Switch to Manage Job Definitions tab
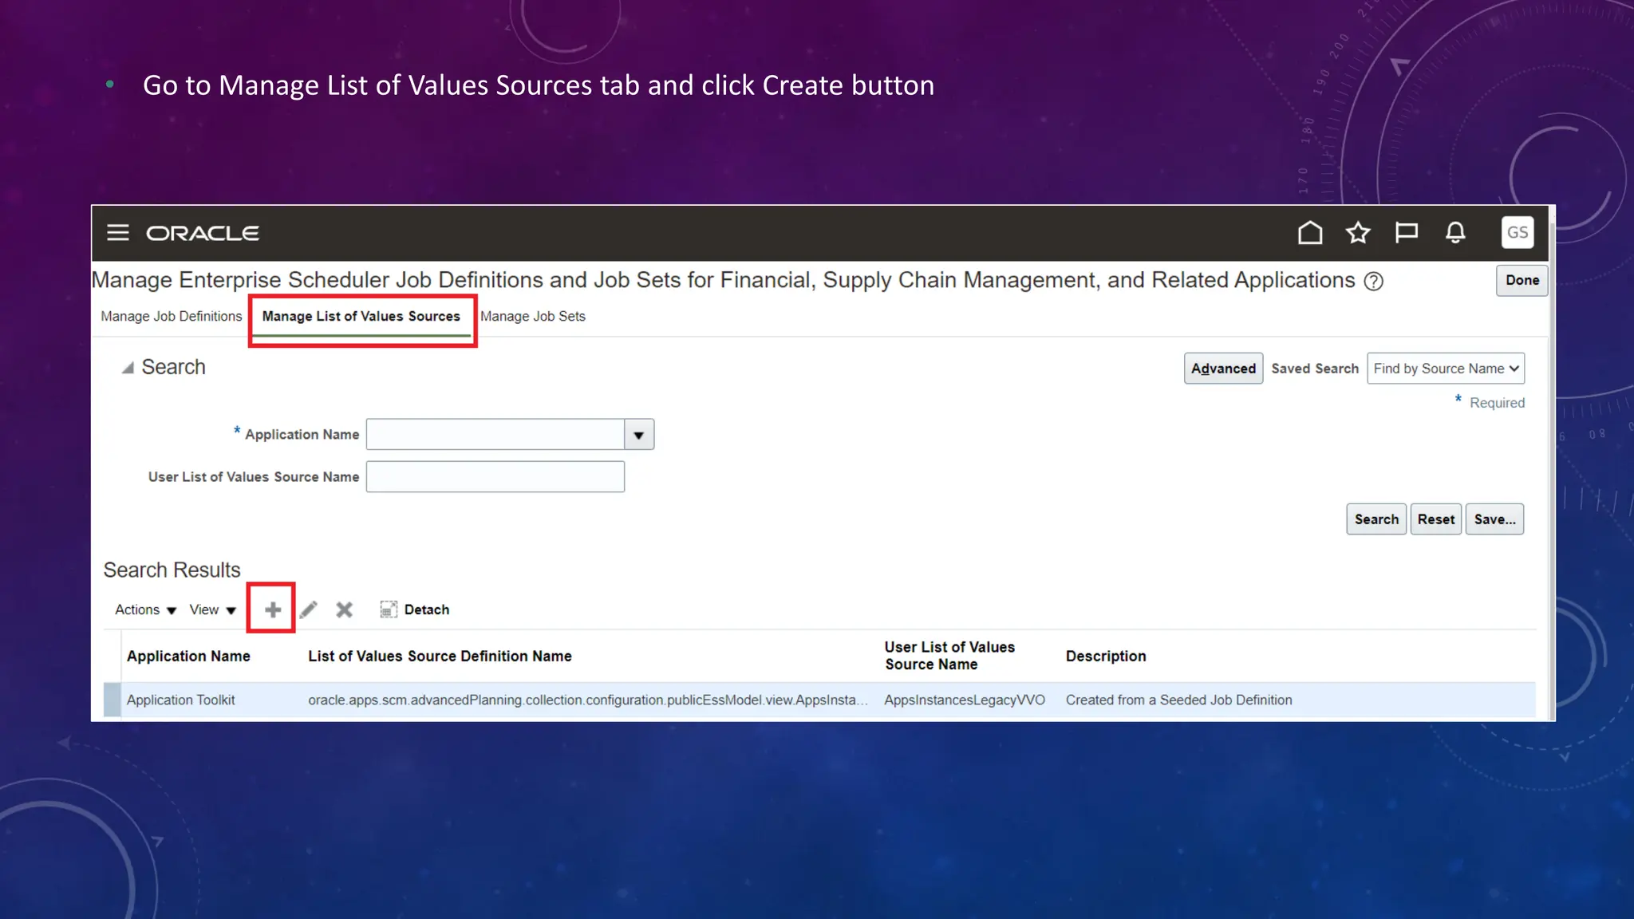Viewport: 1634px width, 919px height. coord(172,316)
